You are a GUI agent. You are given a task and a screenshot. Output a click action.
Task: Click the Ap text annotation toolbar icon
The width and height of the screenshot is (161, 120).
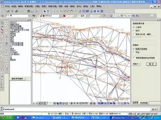point(126,16)
